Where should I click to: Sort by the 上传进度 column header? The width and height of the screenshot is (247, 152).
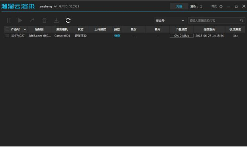pos(100,29)
